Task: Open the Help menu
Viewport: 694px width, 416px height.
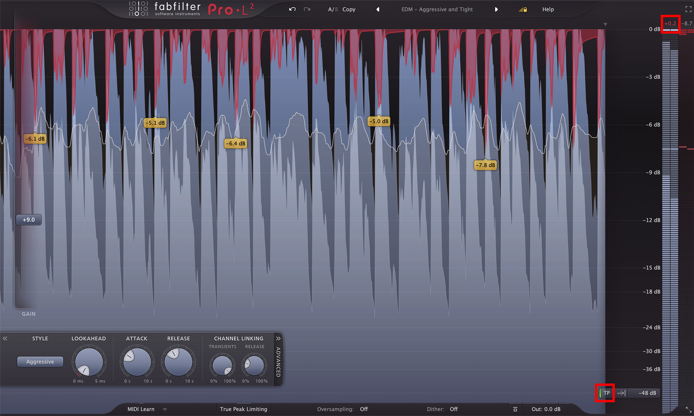Action: pyautogui.click(x=548, y=9)
